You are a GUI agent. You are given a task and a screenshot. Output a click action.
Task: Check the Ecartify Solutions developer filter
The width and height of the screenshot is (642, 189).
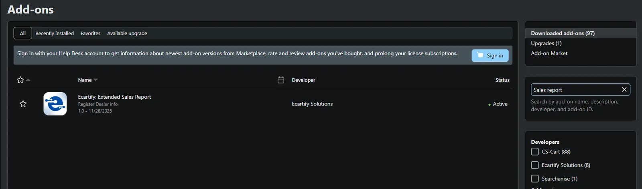coord(534,165)
